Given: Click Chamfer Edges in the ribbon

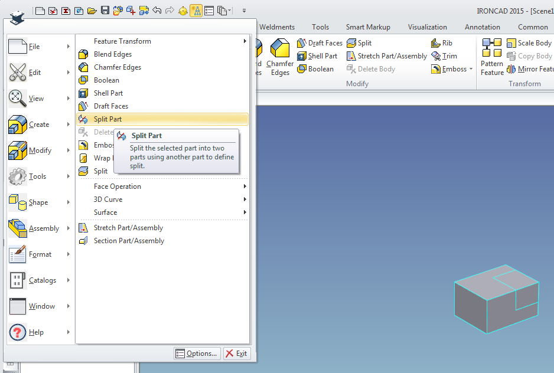Looking at the screenshot, I should pos(280,57).
